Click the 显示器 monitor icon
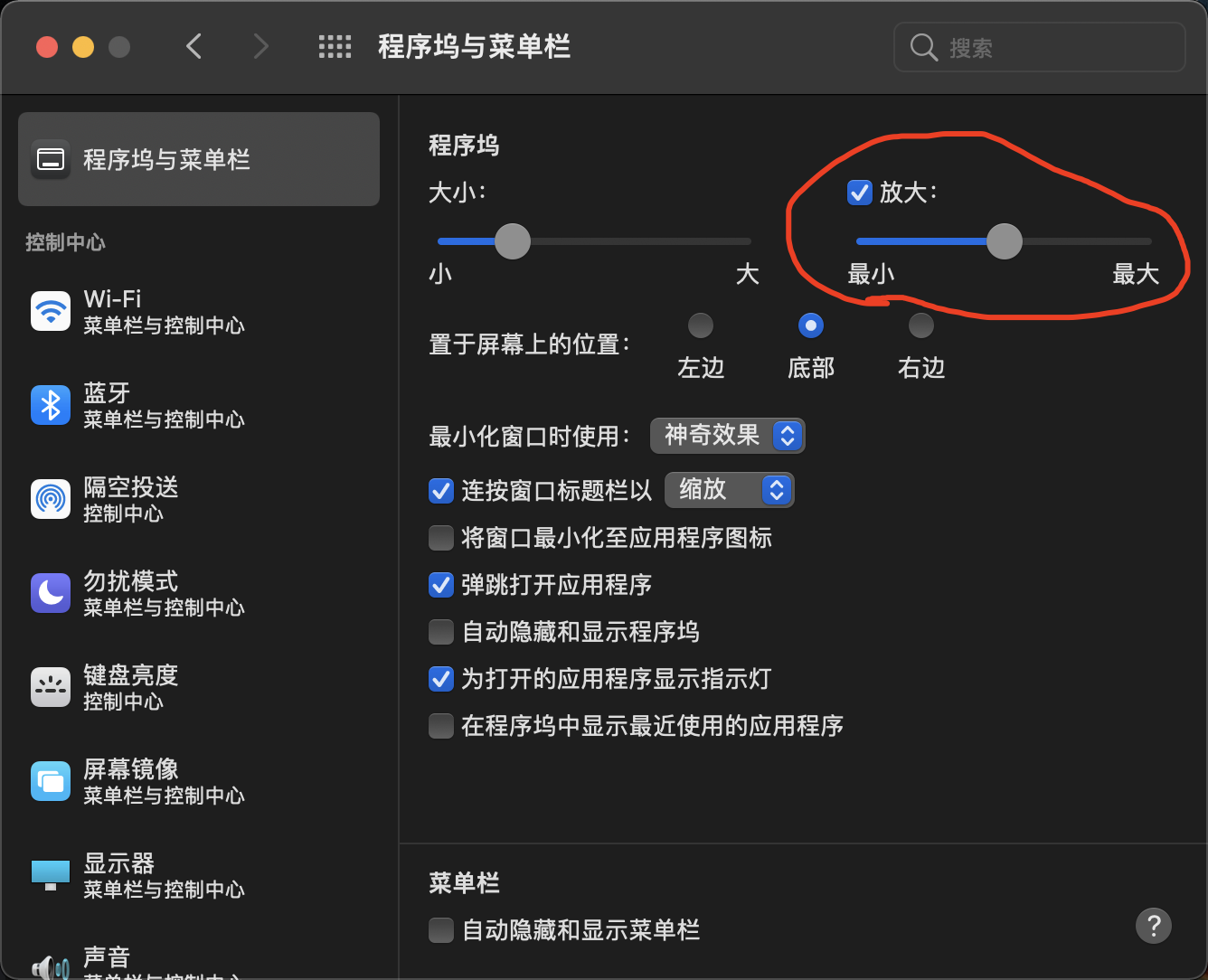This screenshot has width=1208, height=980. pyautogui.click(x=51, y=875)
